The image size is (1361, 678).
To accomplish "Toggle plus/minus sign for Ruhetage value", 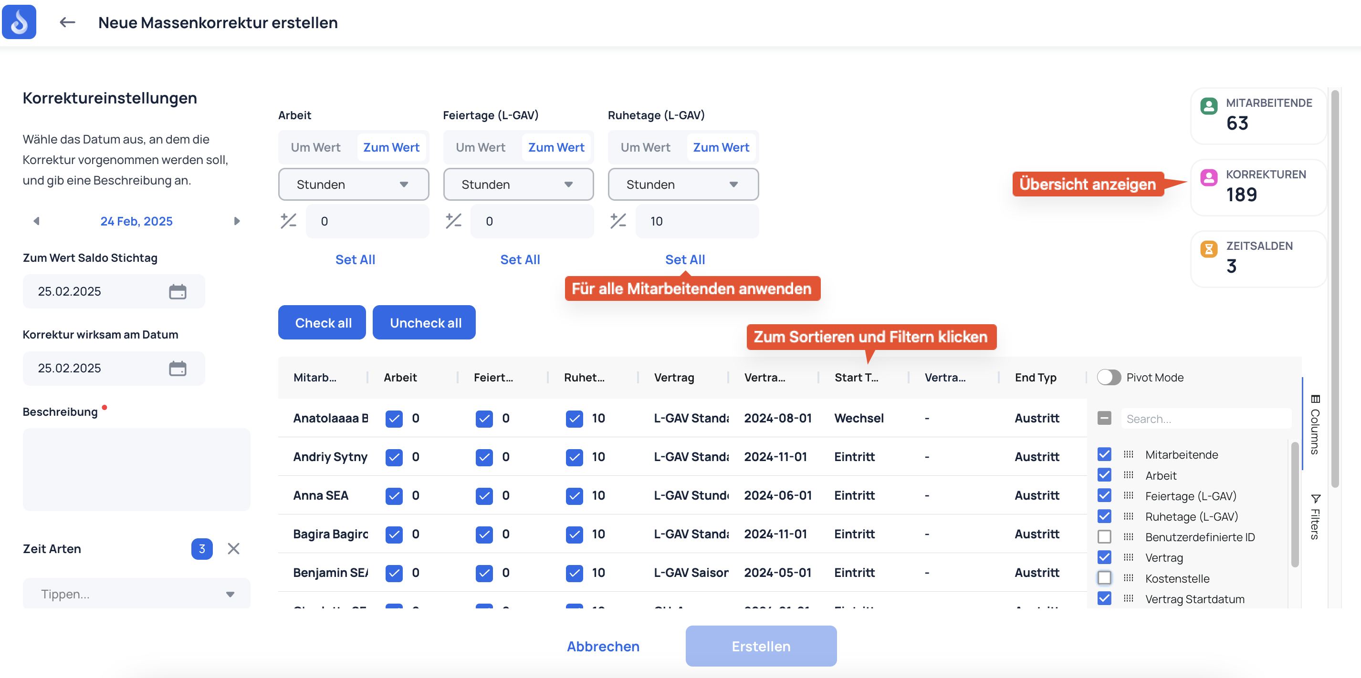I will click(x=618, y=221).
